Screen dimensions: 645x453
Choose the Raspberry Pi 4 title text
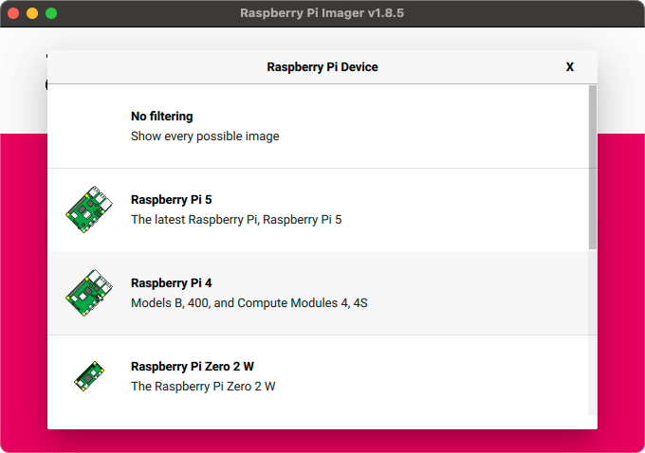pos(172,283)
